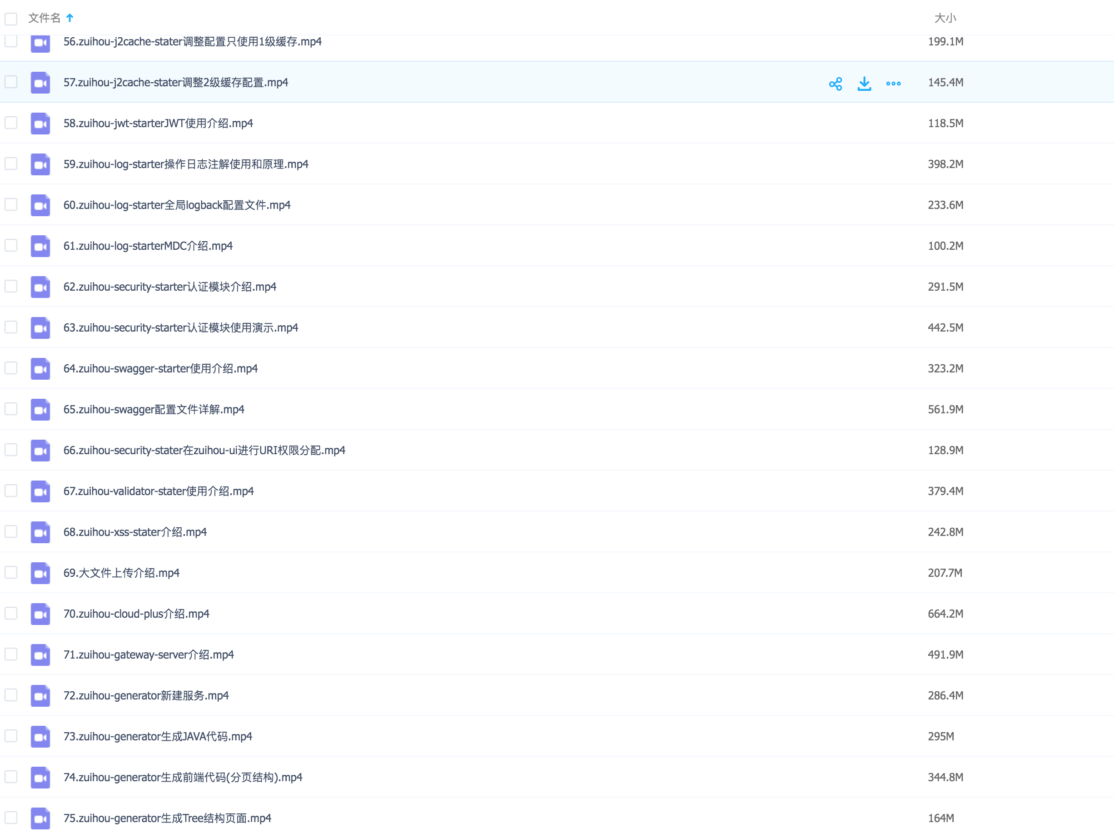Click video icon of 58.zuihou-jwt-starter file
The image size is (1114, 833).
pyautogui.click(x=40, y=124)
